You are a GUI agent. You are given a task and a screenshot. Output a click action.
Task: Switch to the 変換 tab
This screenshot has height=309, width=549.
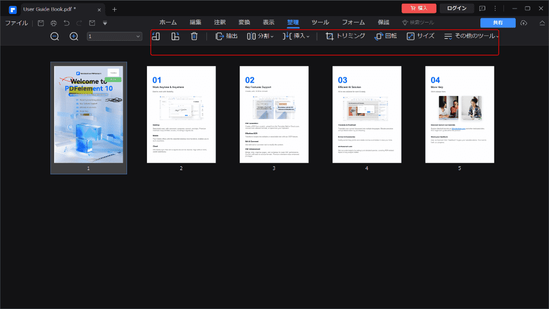[244, 23]
